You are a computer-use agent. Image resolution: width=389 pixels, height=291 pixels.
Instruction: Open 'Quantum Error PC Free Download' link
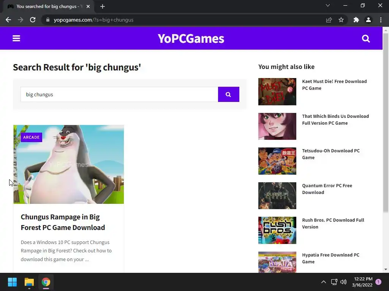327,189
